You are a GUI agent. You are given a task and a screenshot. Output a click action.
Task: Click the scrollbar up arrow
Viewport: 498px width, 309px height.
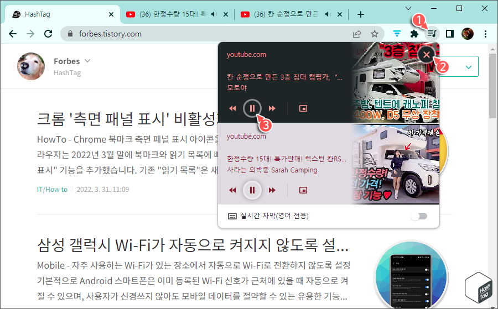(492, 49)
